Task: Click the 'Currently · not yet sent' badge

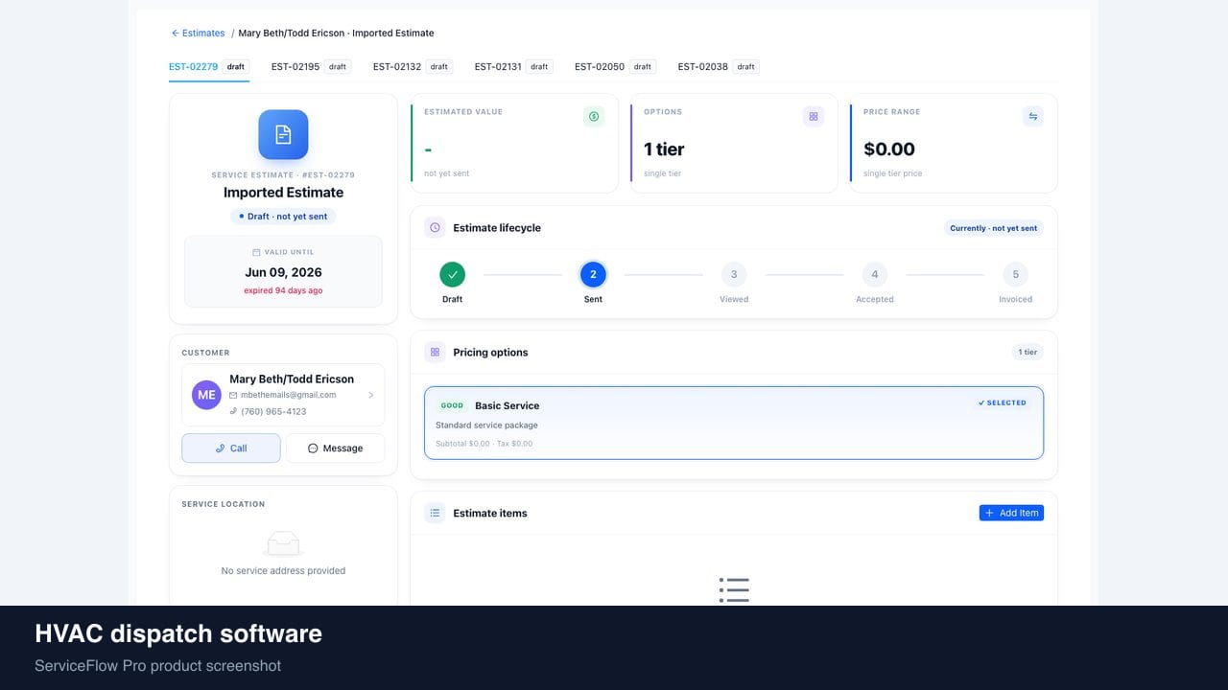Action: point(993,228)
